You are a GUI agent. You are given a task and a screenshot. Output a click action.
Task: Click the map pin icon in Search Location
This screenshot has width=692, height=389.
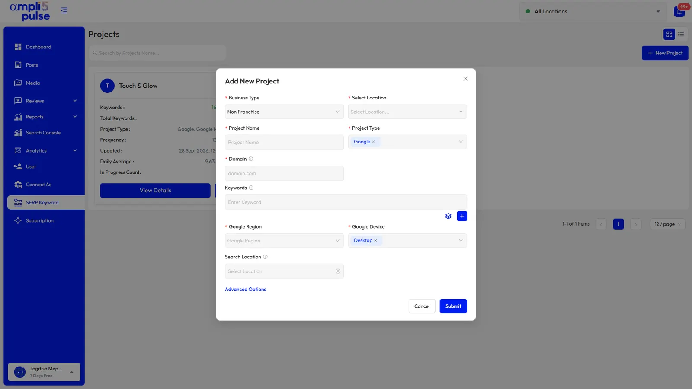click(x=338, y=271)
